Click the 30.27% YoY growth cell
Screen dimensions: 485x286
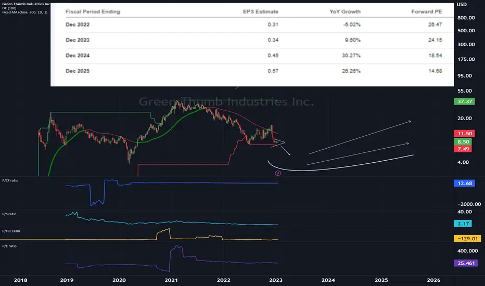click(351, 55)
